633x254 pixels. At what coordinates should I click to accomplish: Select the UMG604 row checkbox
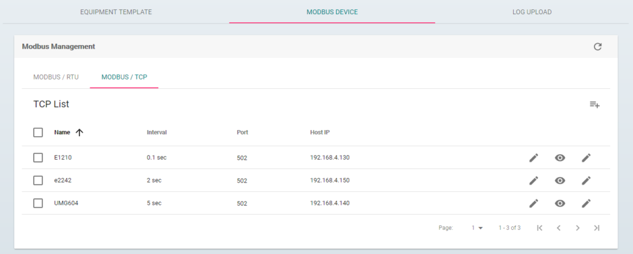(x=38, y=203)
